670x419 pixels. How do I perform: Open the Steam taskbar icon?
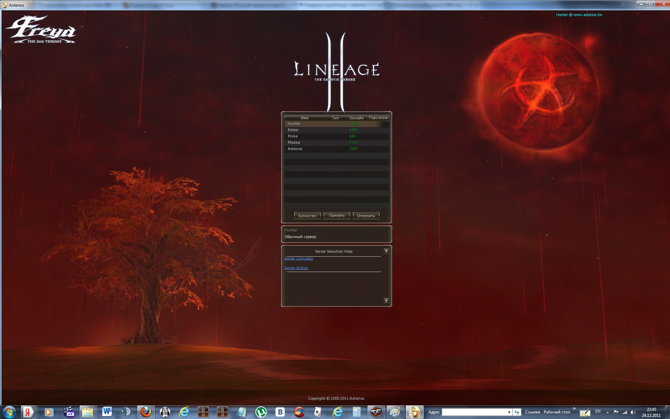point(126,412)
